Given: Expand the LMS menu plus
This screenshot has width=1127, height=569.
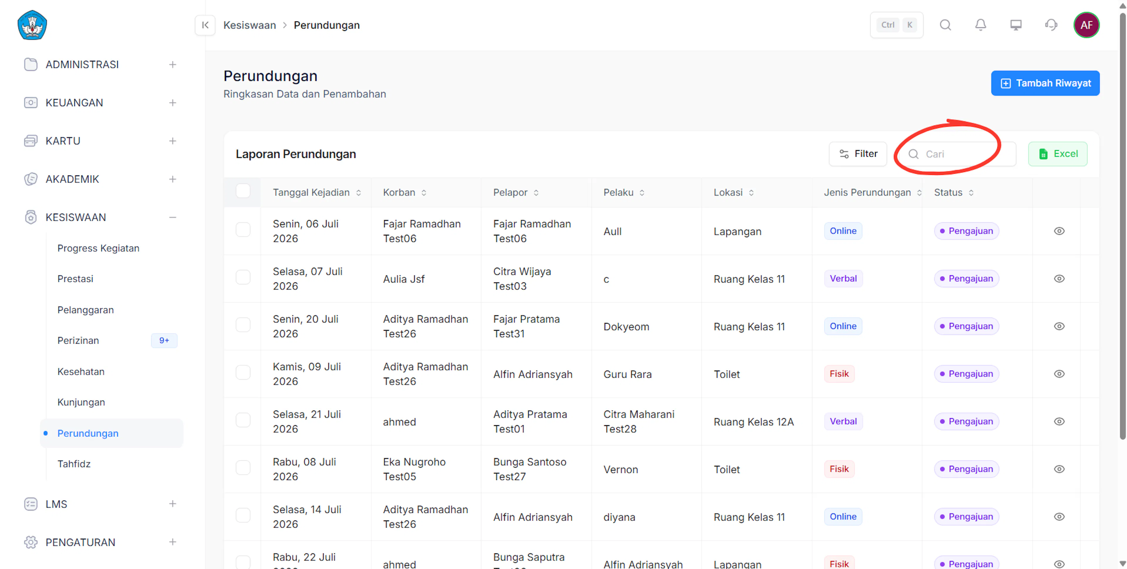Looking at the screenshot, I should tap(173, 504).
